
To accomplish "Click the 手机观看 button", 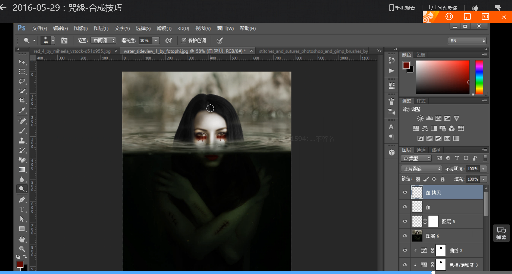I will coord(402,8).
